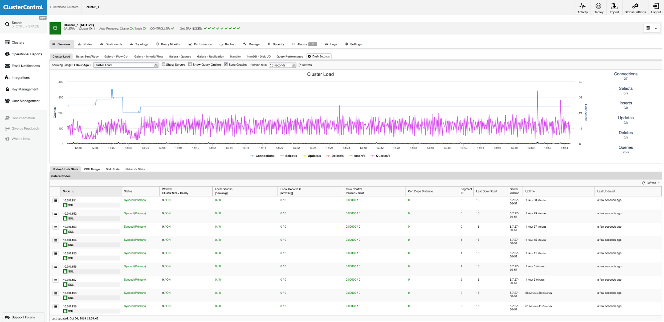Toggle cluster auto recovery power icon
Screen dimensions: 664x322
131,28
